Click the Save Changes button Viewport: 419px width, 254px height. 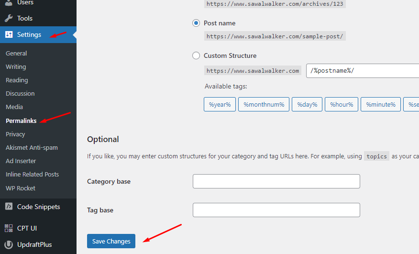[111, 241]
